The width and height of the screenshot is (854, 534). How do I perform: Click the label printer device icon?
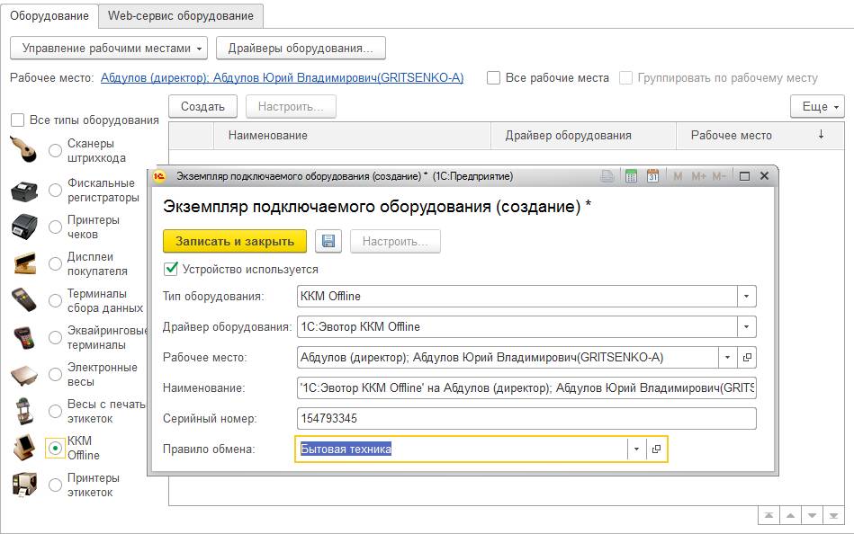coord(24,485)
